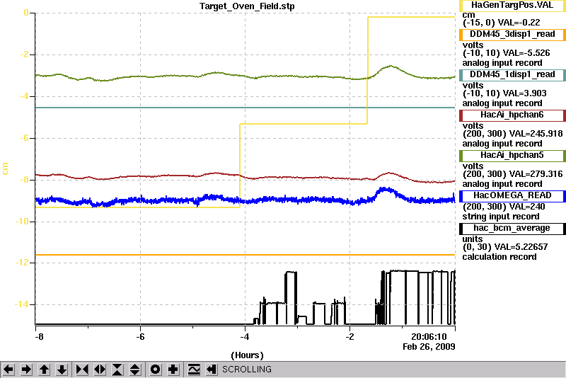The width and height of the screenshot is (566, 378).
Task: Click the Target_Oven_Field.stp title
Action: 247,6
